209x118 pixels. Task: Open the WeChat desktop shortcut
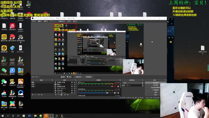click(4, 83)
